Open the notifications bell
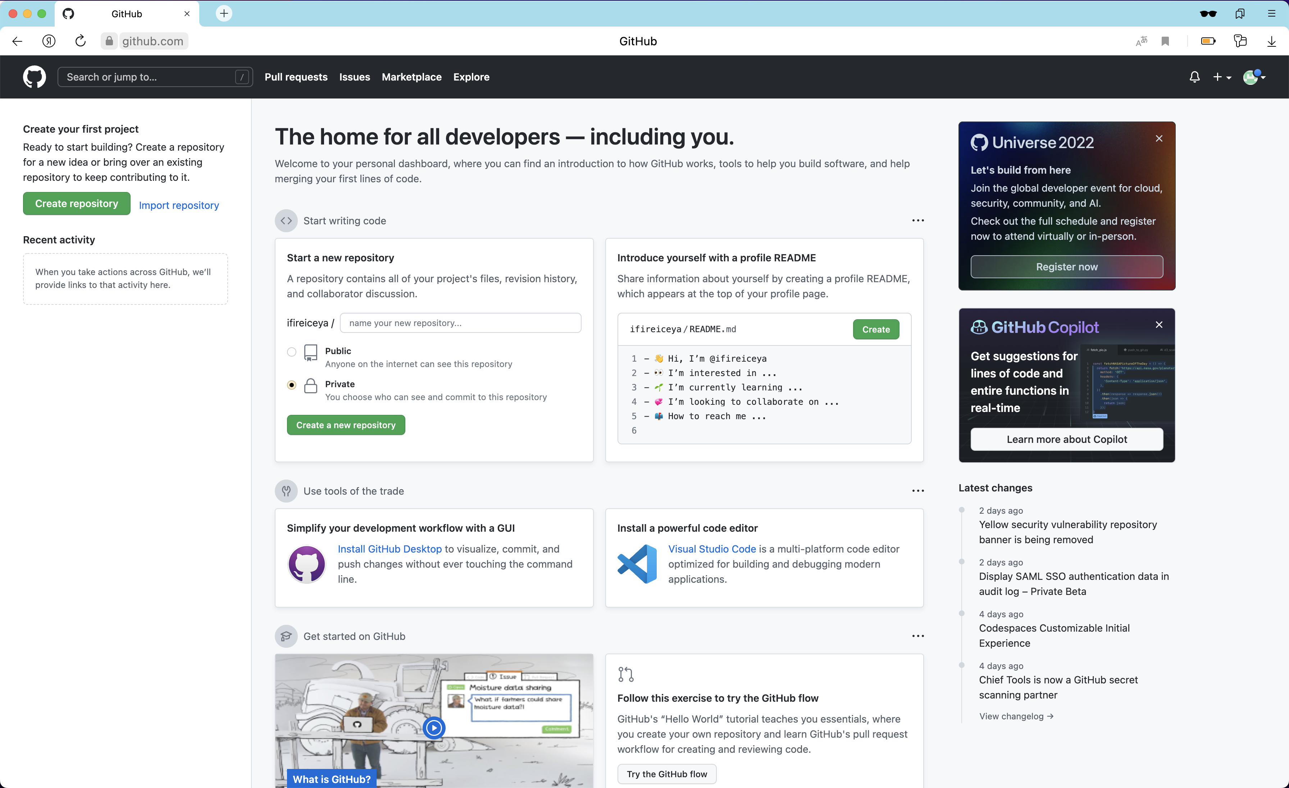The height and width of the screenshot is (788, 1289). [1194, 77]
